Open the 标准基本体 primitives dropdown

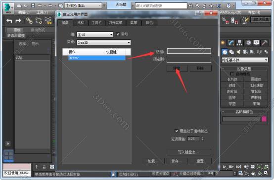point(244,60)
